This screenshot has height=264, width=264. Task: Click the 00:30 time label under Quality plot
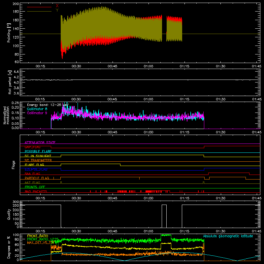tap(76, 231)
